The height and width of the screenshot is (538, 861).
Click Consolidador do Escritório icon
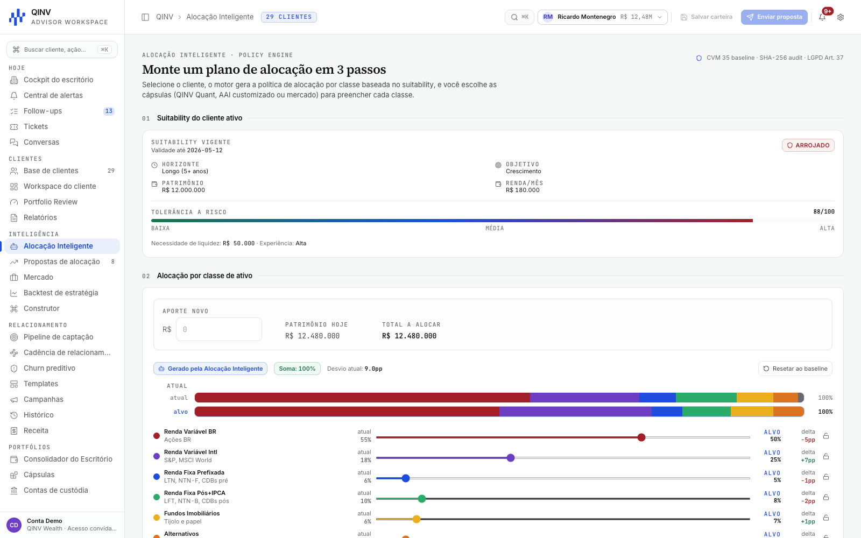click(x=14, y=459)
